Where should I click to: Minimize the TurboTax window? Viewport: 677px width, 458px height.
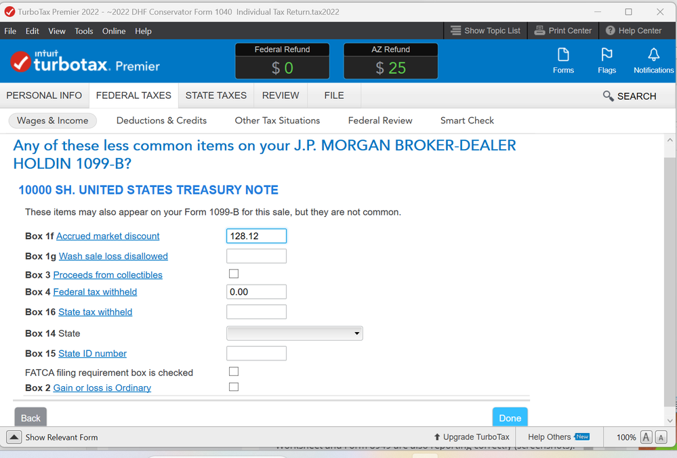[598, 12]
